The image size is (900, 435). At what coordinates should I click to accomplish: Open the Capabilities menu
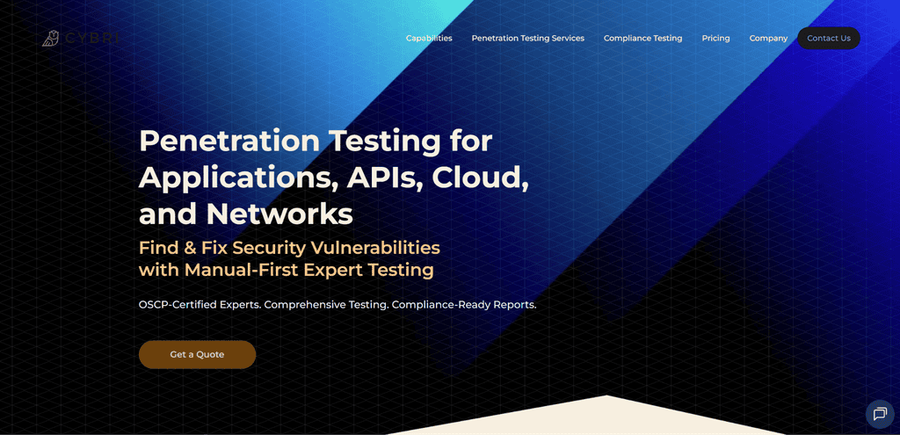(x=429, y=38)
